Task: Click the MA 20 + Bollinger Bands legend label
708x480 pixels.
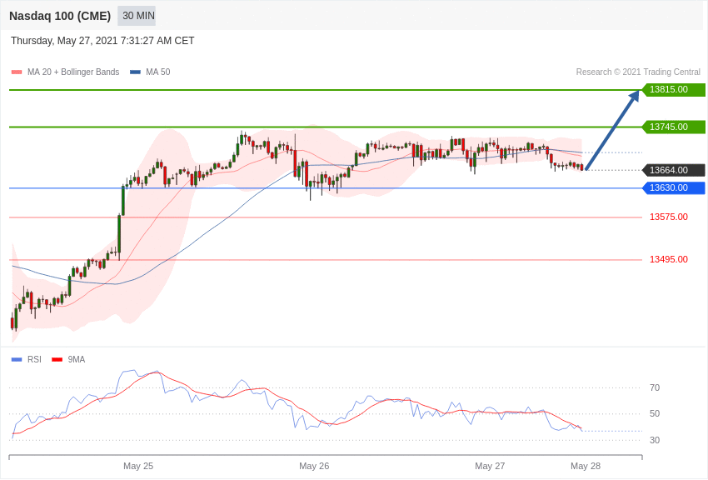Action: (x=73, y=72)
